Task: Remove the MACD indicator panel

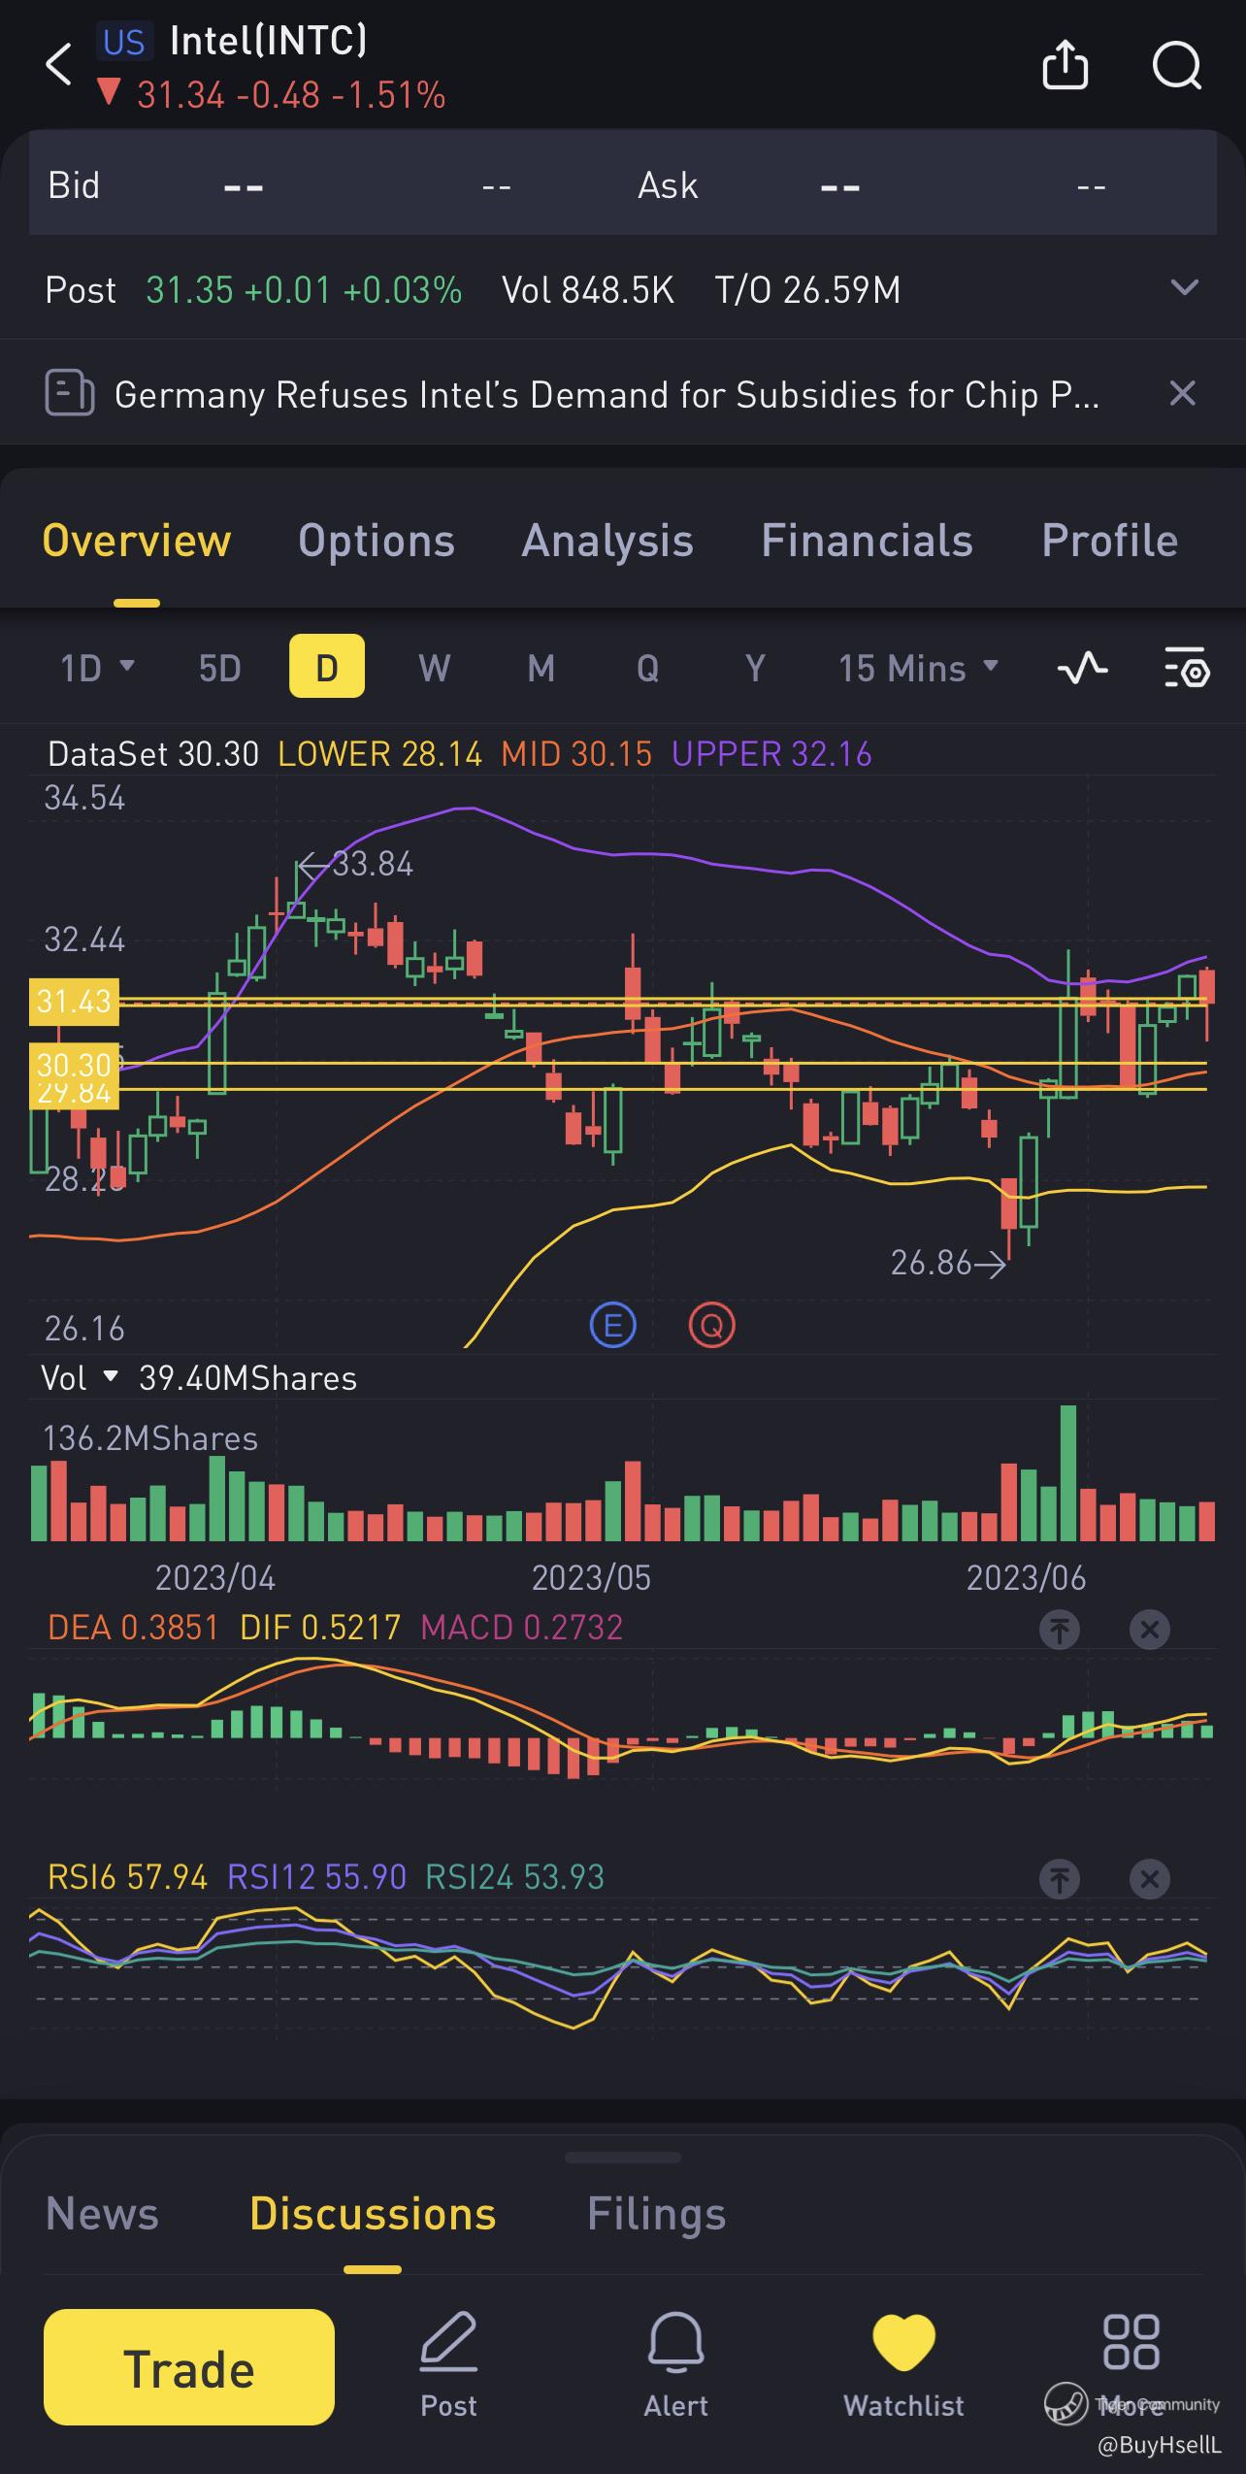Action: 1150,1630
